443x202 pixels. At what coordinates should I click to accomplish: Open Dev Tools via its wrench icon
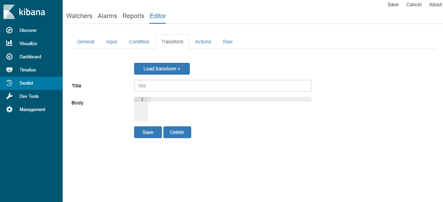pyautogui.click(x=9, y=96)
